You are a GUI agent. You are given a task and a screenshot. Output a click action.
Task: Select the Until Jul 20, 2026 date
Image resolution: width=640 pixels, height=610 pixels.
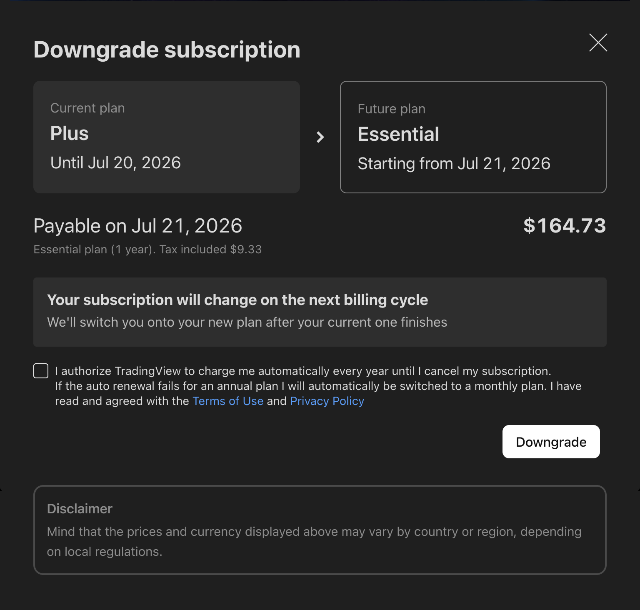coord(115,163)
